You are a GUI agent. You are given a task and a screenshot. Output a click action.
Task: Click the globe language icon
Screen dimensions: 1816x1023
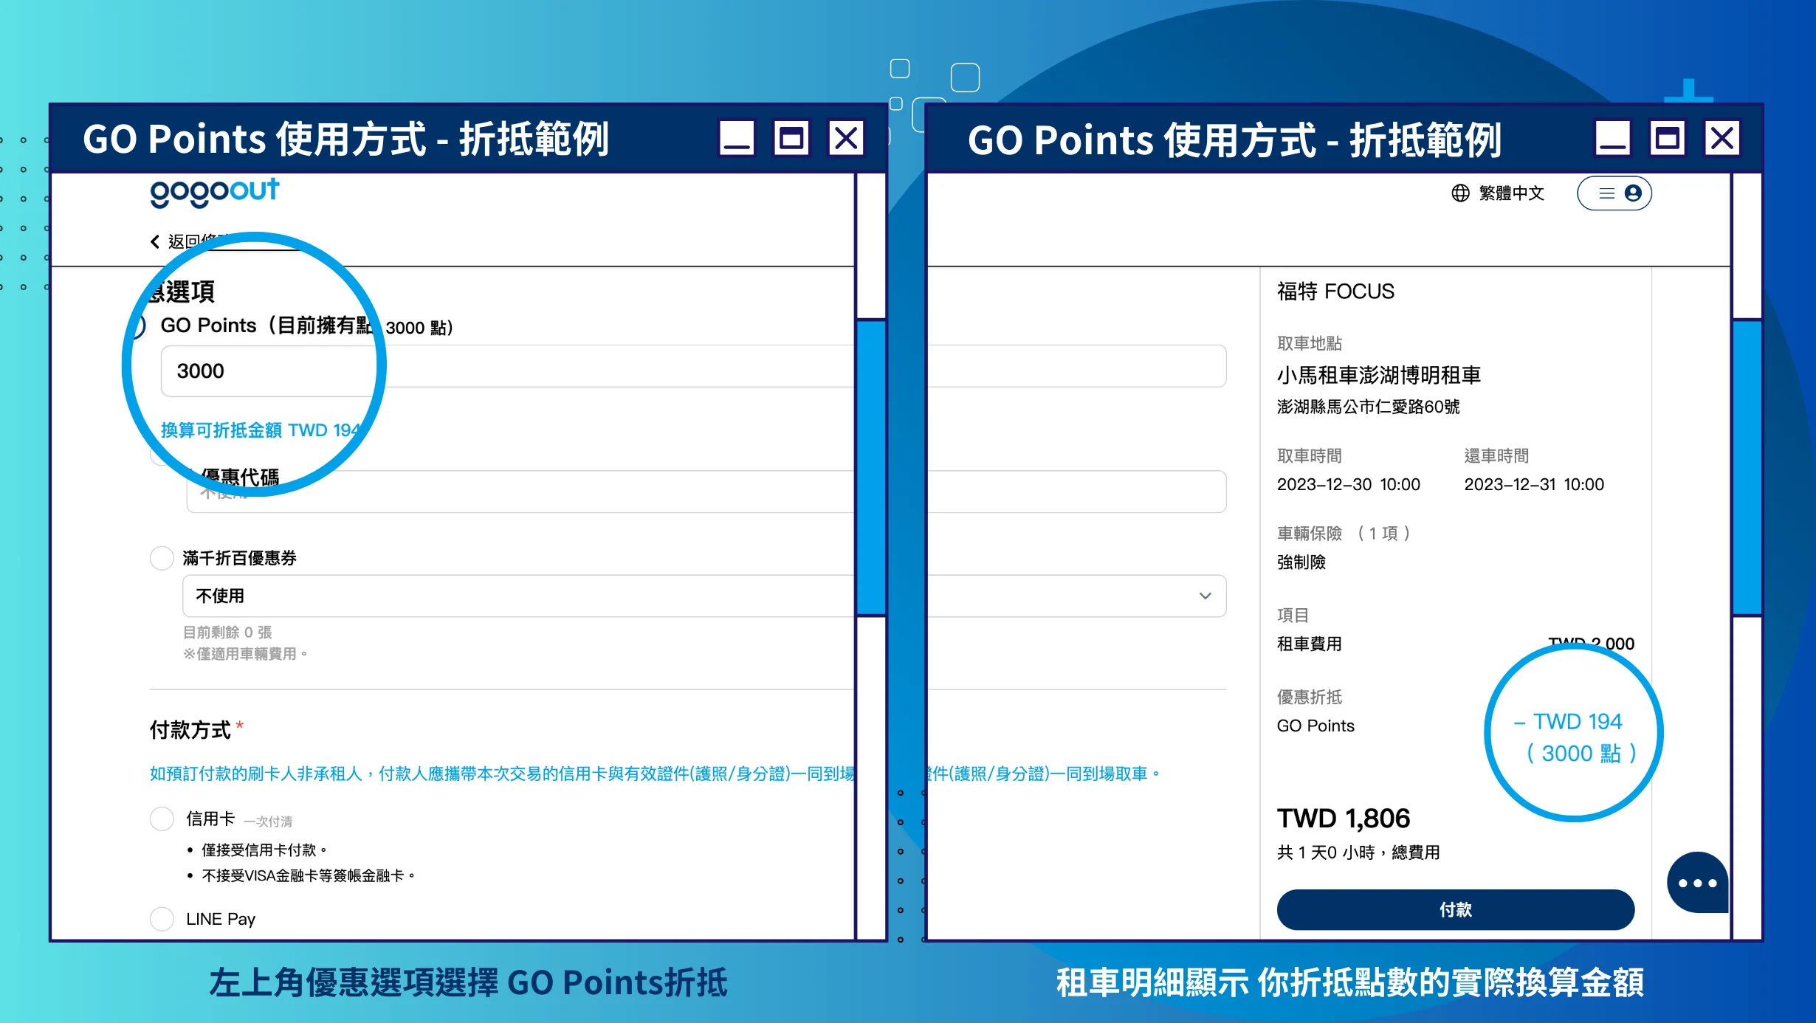1460,193
